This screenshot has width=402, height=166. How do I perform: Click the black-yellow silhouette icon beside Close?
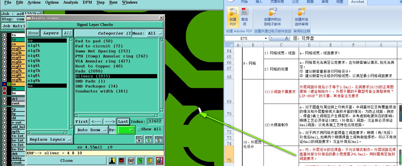pos(112,161)
